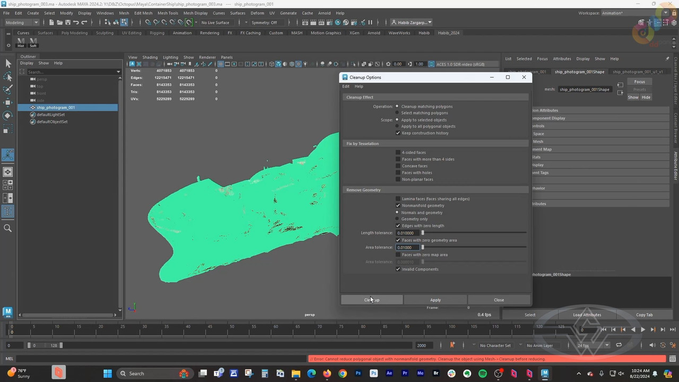This screenshot has width=679, height=382.
Task: Open the viewport Shading menu
Action: (x=150, y=57)
